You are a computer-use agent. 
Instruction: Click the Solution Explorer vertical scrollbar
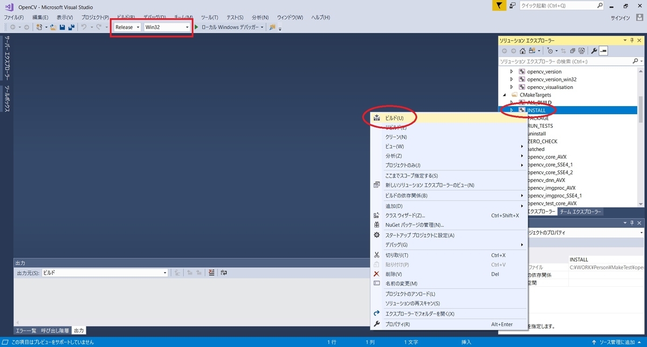(x=641, y=137)
